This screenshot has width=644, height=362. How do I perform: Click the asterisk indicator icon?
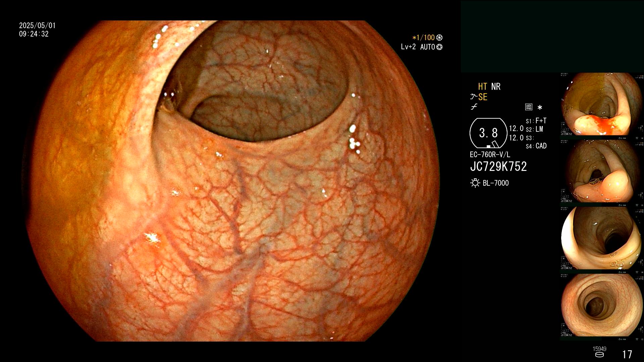click(540, 108)
